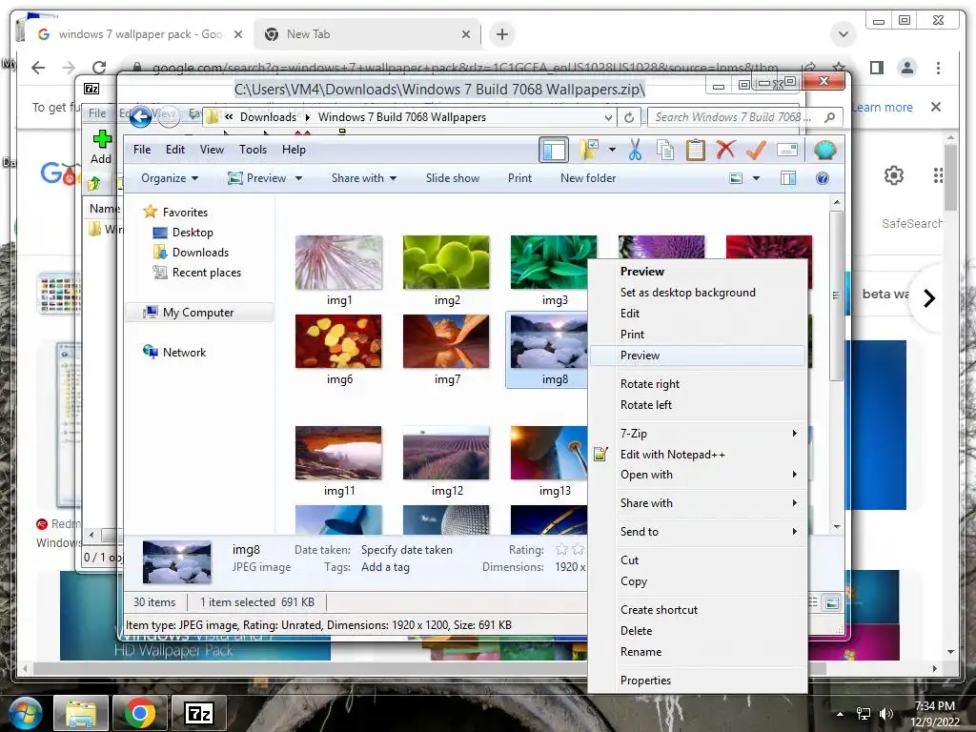Click the green Add button in 7-Zip
Screen dimensions: 976x732
click(x=101, y=147)
